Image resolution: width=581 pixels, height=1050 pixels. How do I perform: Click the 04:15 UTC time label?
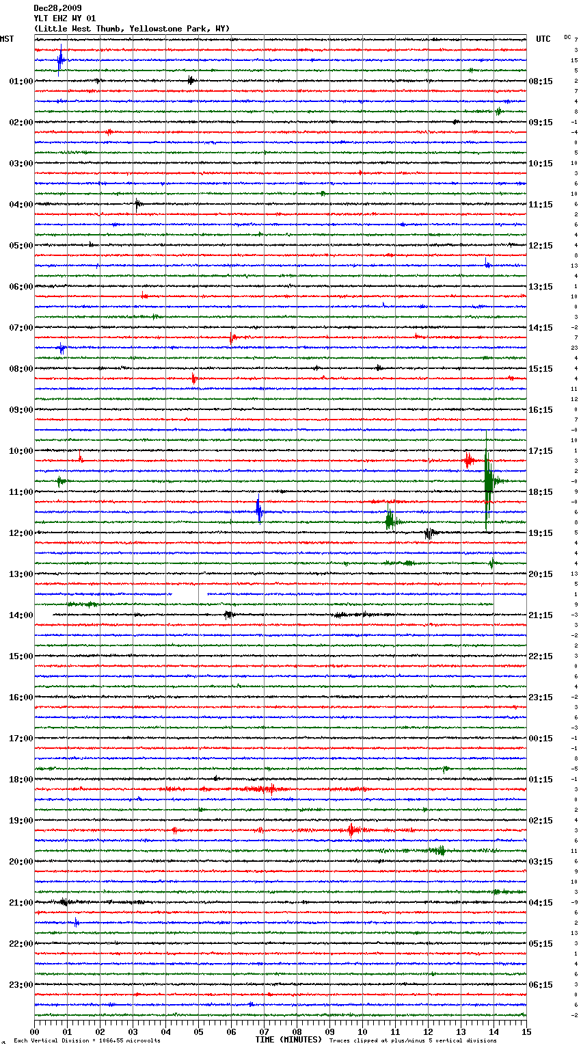pos(541,903)
